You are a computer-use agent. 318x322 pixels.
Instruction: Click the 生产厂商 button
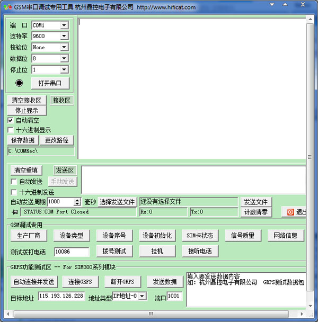point(29,236)
